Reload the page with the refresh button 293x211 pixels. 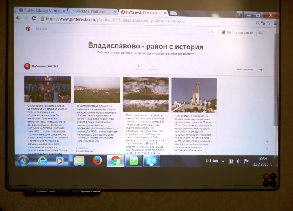coord(34,18)
